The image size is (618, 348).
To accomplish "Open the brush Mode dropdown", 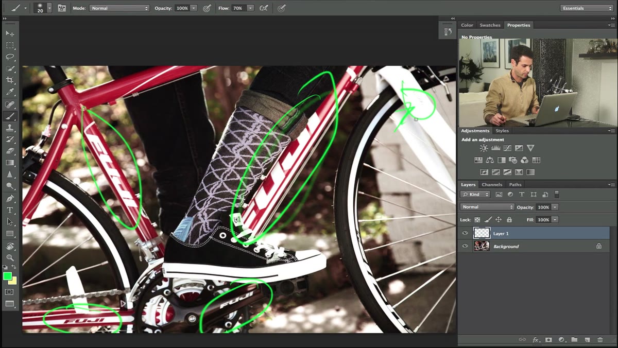I will pos(119,8).
